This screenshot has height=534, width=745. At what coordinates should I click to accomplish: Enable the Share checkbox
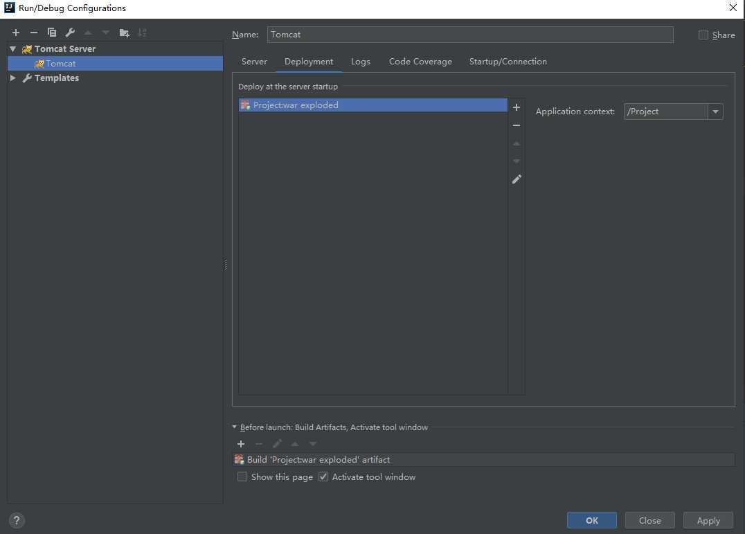click(703, 35)
